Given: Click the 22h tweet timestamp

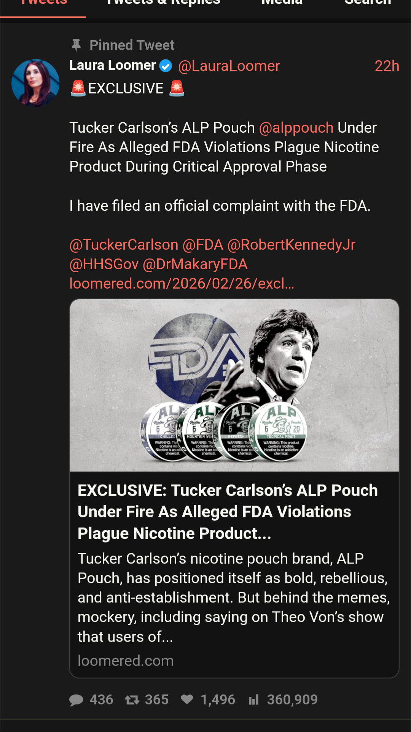Looking at the screenshot, I should click(x=387, y=66).
